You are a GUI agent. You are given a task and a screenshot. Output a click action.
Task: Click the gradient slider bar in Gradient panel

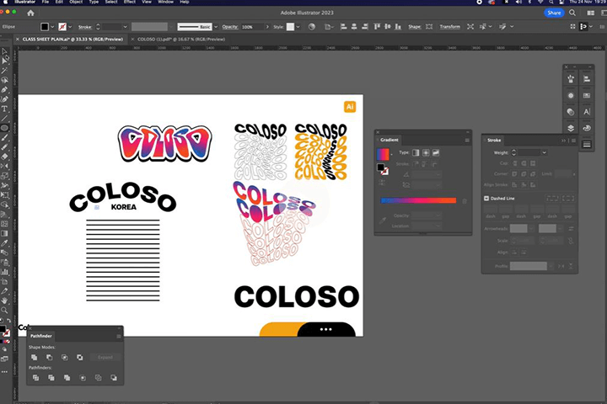tap(418, 200)
